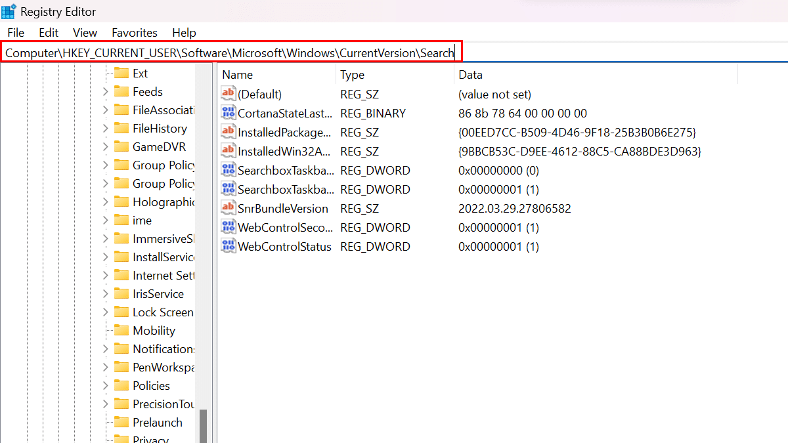
Task: Select the FileAssociati tree key label
Action: 164,110
